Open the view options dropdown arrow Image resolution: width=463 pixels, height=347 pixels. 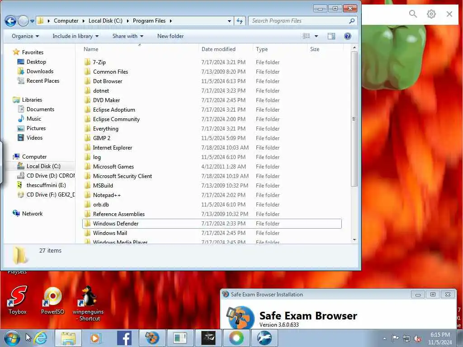(316, 36)
